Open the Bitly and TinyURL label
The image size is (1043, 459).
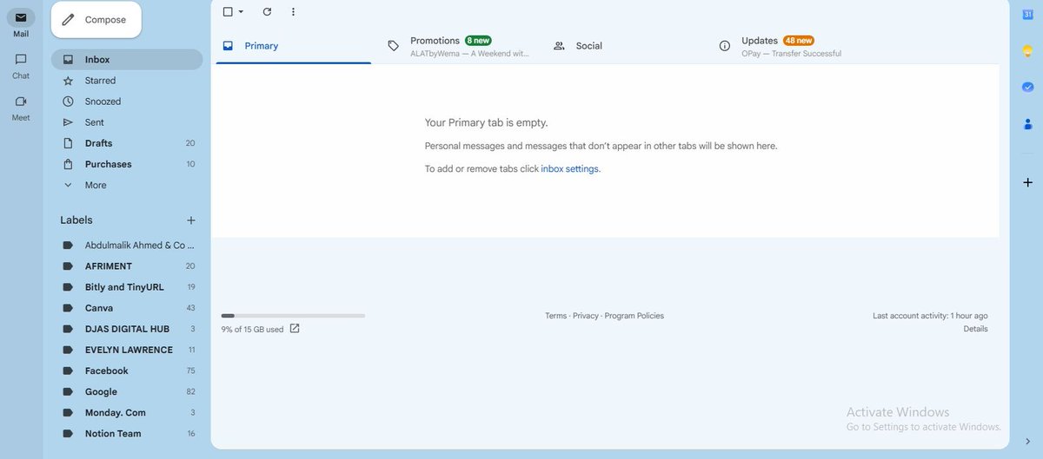click(x=127, y=287)
